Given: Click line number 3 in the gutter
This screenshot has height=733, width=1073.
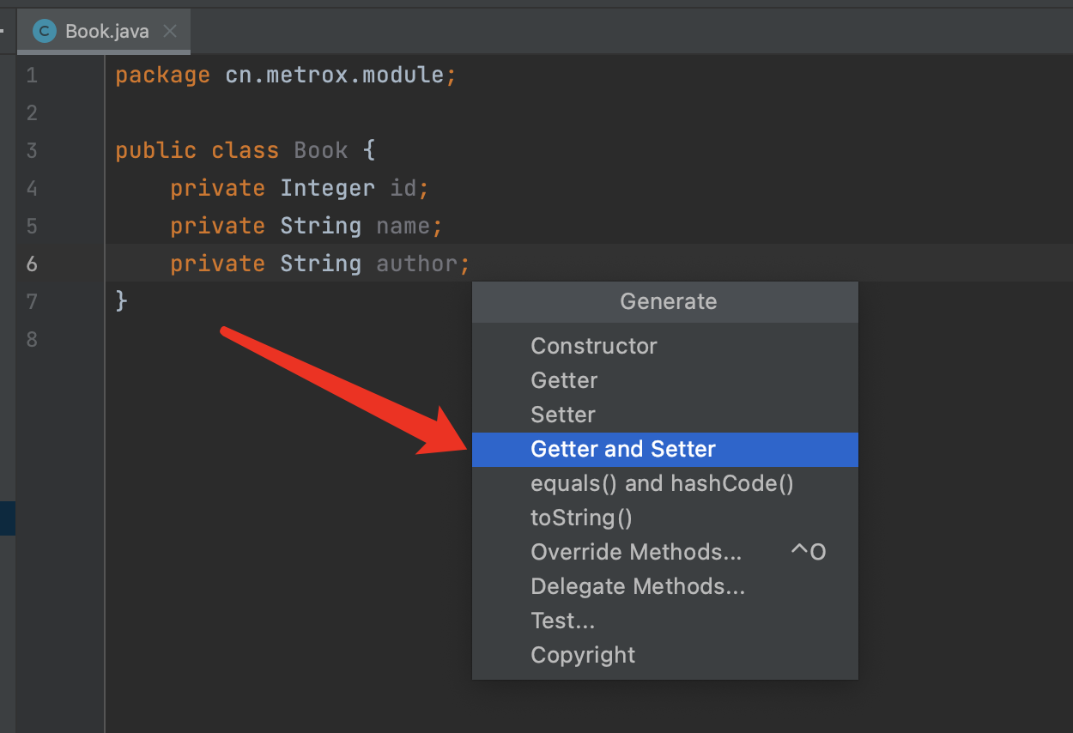Looking at the screenshot, I should [x=32, y=150].
